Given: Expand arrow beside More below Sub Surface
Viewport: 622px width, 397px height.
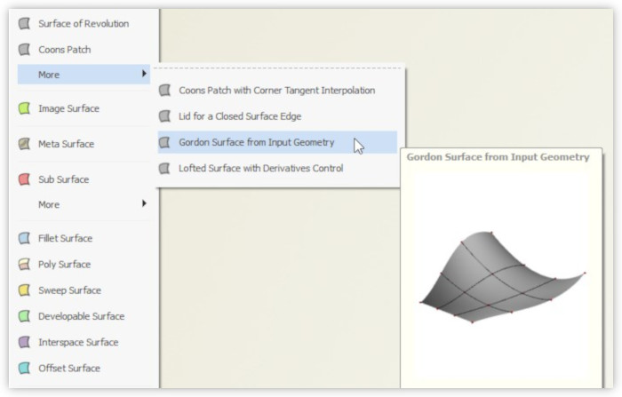Looking at the screenshot, I should click(144, 203).
